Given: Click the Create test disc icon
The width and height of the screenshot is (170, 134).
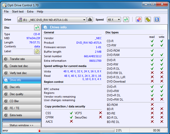Looking at the screenshot, I should [6, 66].
